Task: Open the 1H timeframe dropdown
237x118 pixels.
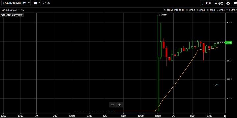Action: coord(36,3)
